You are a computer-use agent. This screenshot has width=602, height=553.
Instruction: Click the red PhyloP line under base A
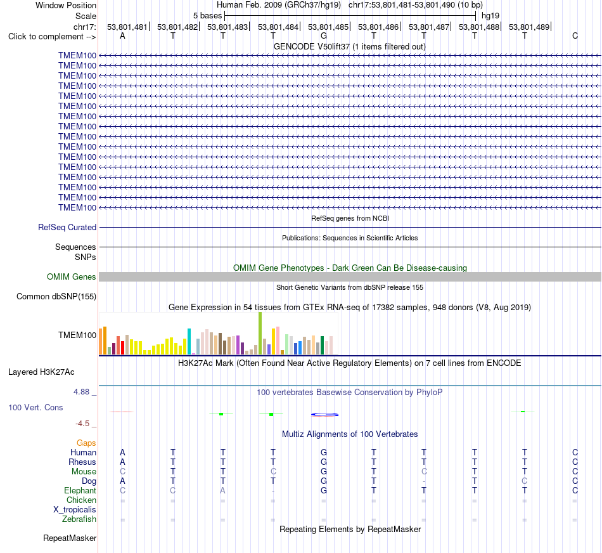click(x=121, y=412)
